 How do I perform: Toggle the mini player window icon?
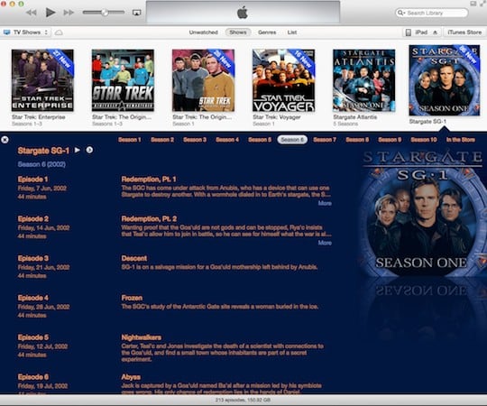[473, 4]
